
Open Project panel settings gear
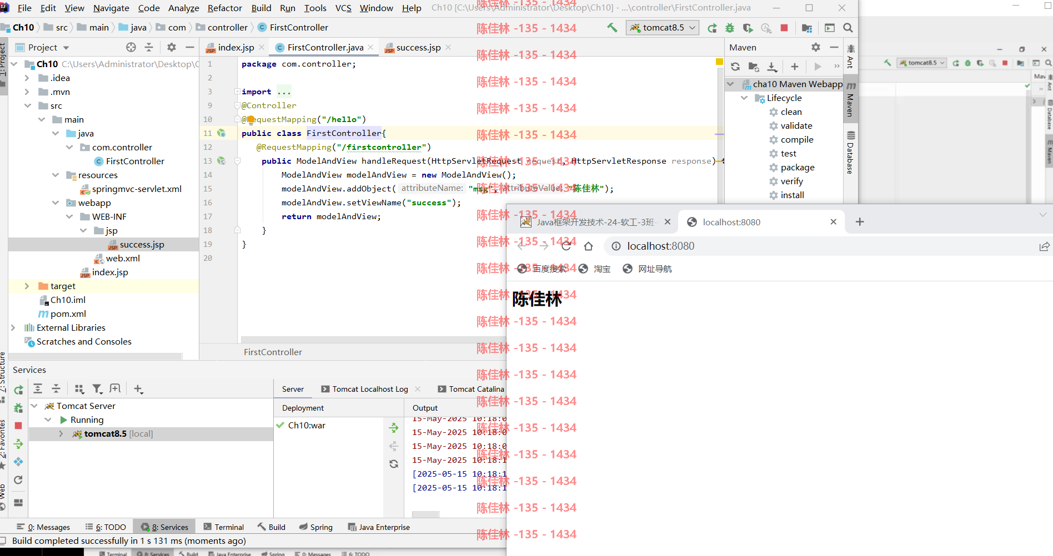pos(172,47)
